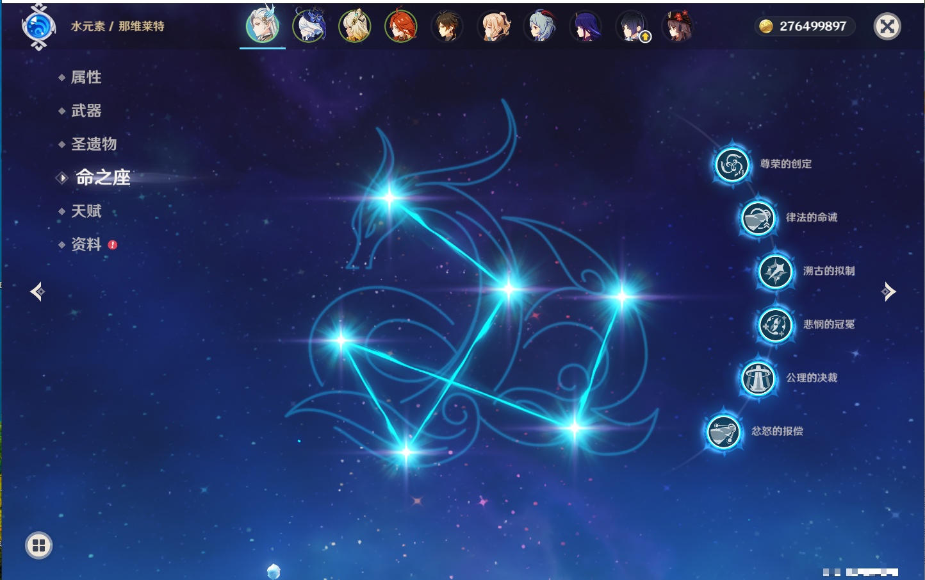925x580 pixels.
Task: Click the Hydro element emblem icon
Action: [x=38, y=27]
